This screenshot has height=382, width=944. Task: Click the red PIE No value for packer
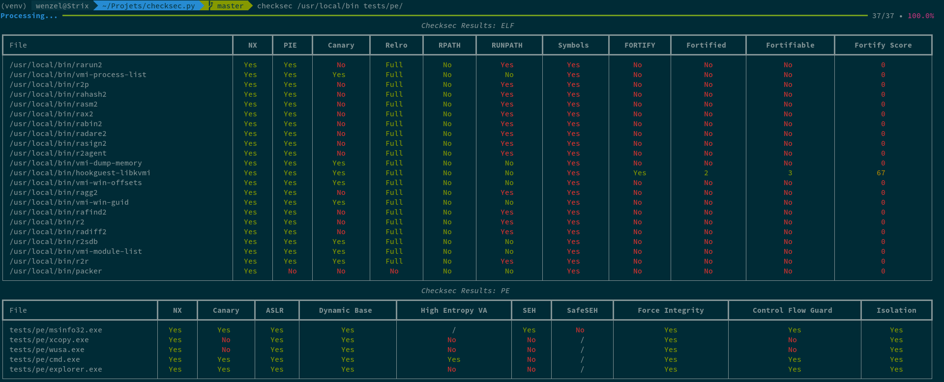point(292,271)
